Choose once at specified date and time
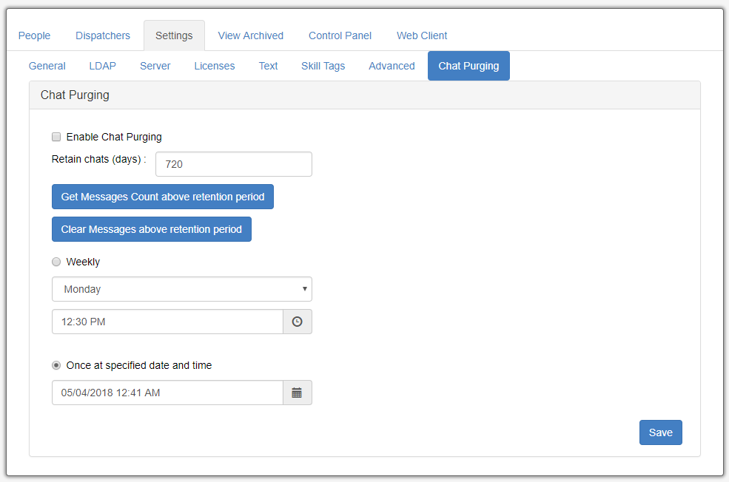 point(56,364)
